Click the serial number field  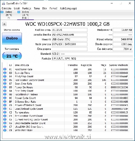(x=69, y=35)
